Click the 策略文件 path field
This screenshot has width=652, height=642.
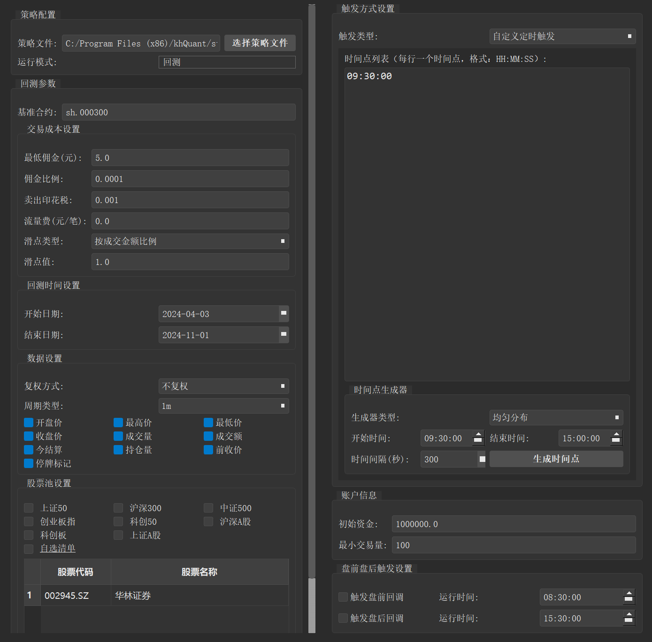pos(141,44)
